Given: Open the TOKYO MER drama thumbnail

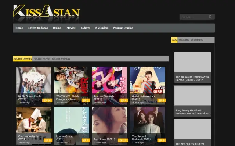Looking at the screenshot, I should (x=72, y=86).
